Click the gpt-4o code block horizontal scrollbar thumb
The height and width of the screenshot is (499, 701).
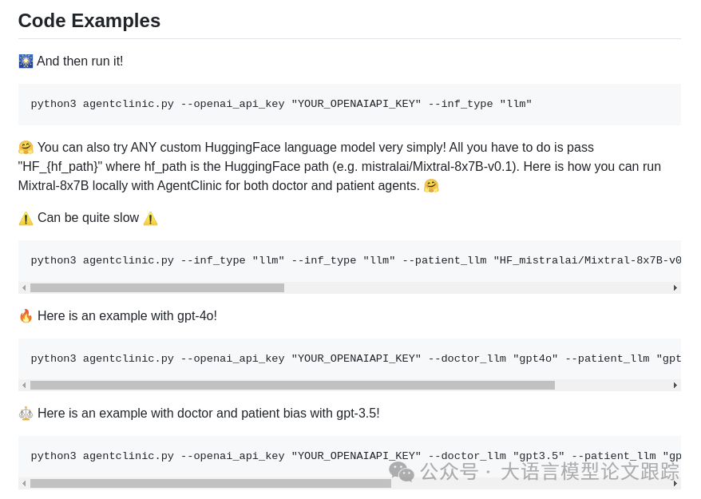point(292,386)
